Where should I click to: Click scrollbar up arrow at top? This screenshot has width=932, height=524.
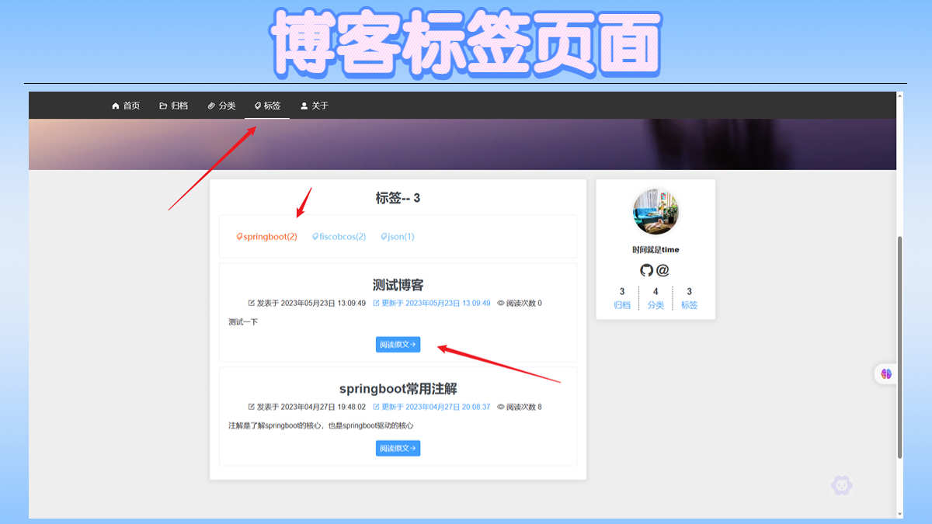point(900,96)
